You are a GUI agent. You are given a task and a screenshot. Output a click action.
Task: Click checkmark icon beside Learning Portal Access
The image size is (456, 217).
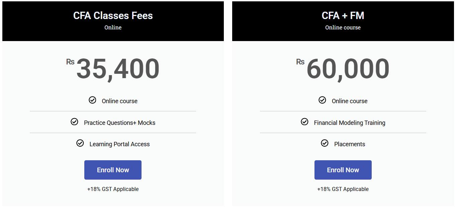pos(80,143)
